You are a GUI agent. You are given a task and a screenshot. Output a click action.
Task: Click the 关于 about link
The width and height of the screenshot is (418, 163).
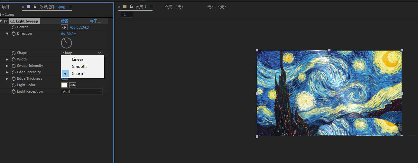click(95, 21)
